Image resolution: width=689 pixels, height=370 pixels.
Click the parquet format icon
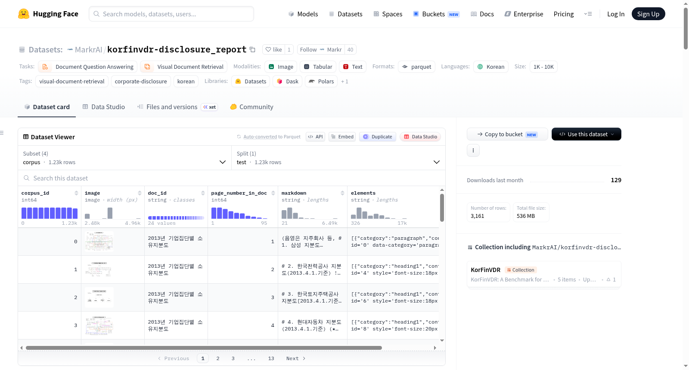[405, 67]
